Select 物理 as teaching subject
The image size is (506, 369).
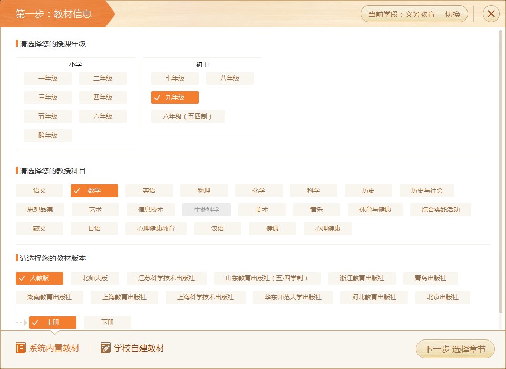click(203, 191)
